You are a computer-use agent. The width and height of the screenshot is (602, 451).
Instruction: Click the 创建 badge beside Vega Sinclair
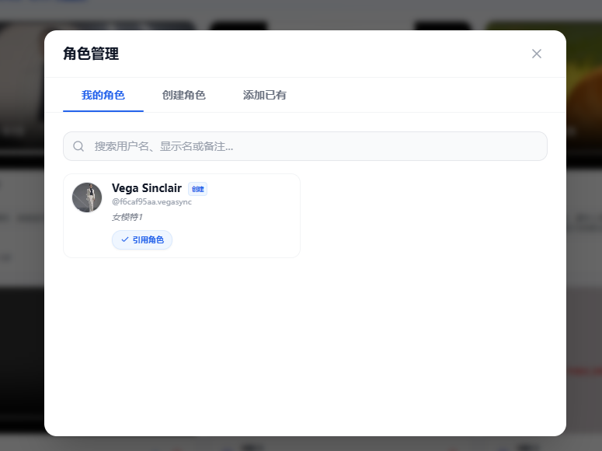point(197,189)
